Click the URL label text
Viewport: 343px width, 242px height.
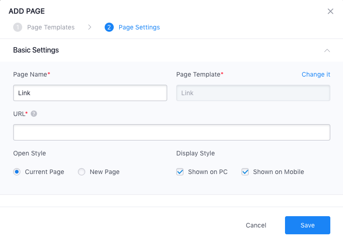tap(19, 114)
